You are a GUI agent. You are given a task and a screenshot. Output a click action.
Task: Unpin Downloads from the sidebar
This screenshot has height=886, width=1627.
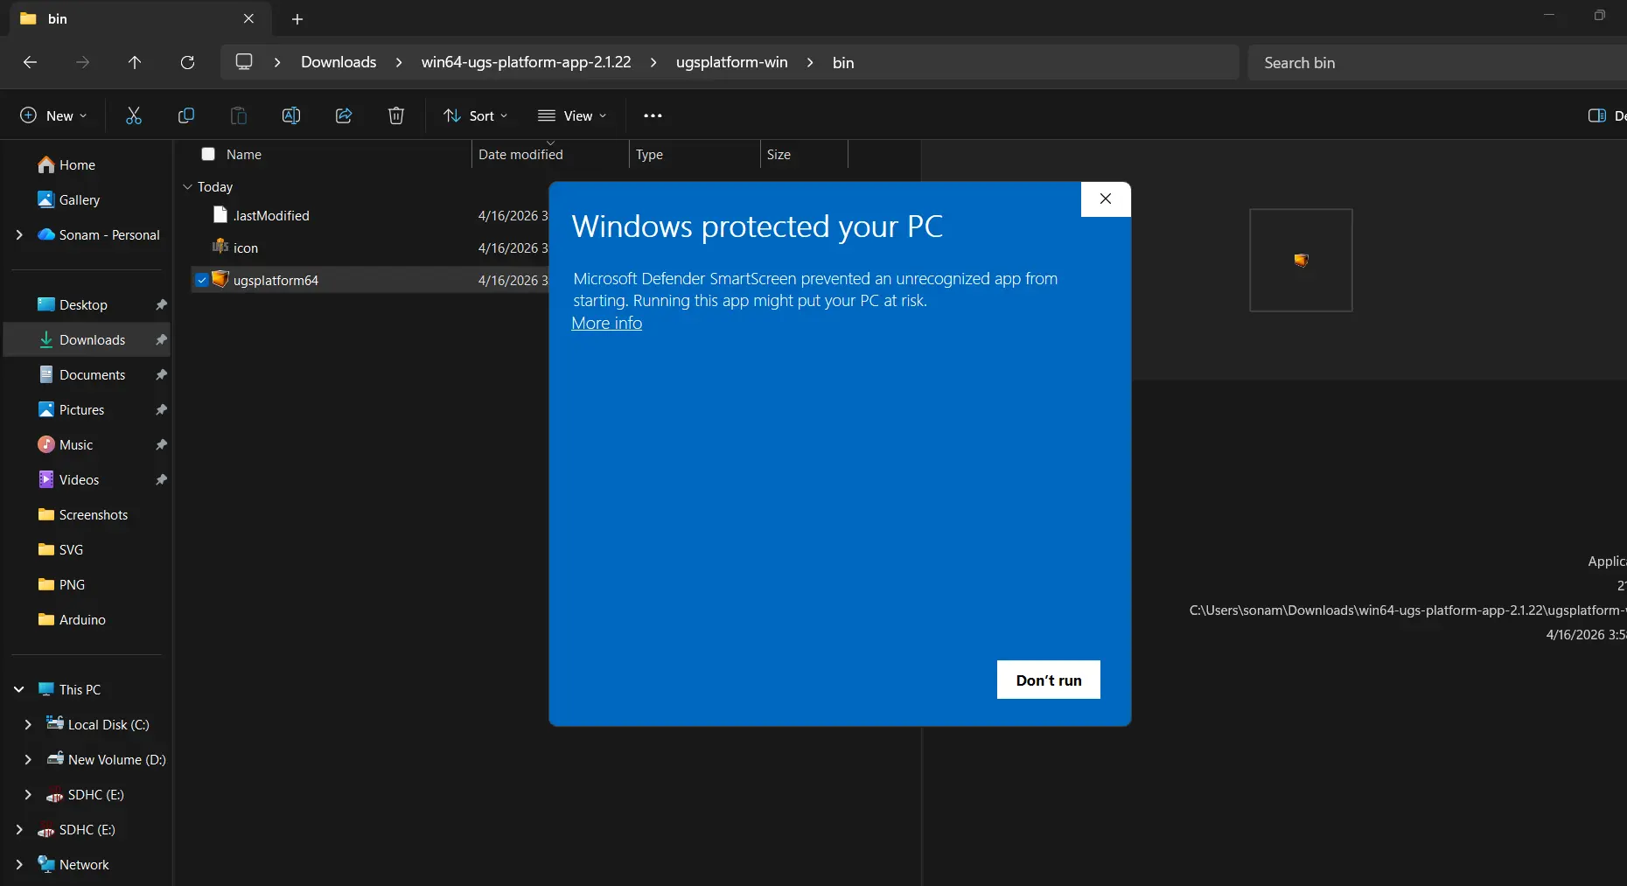[x=161, y=340]
